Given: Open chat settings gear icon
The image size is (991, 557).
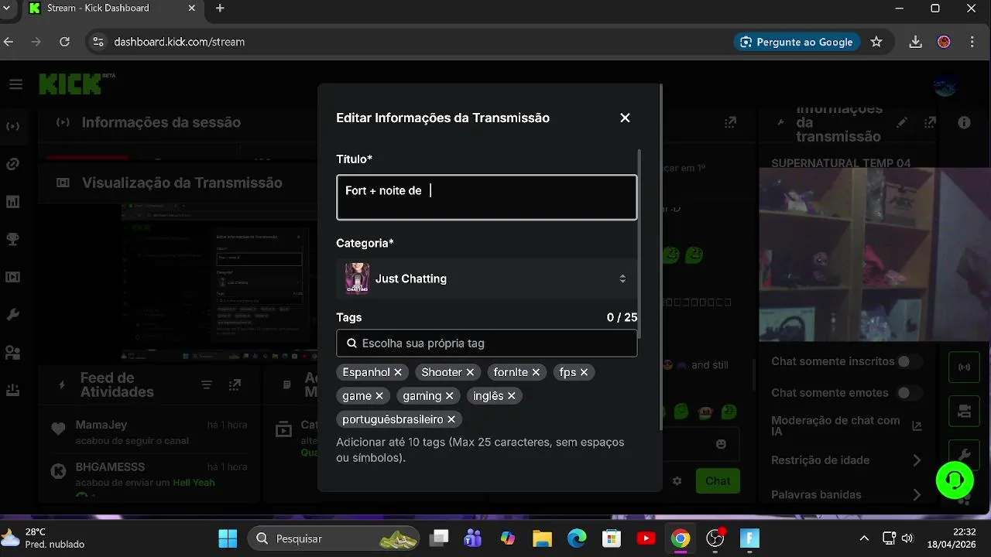Looking at the screenshot, I should coord(677,480).
